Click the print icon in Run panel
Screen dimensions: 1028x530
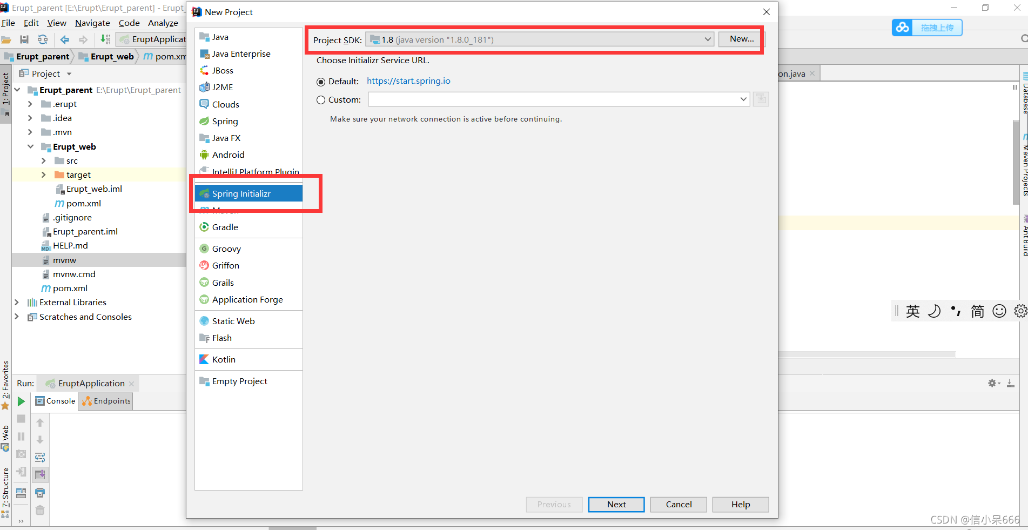40,492
